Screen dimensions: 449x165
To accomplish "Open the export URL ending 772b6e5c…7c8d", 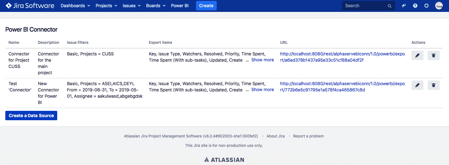I will point(342,87).
